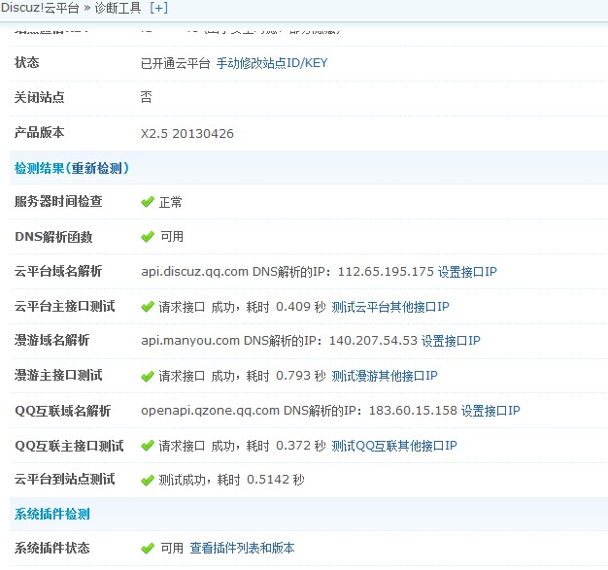The image size is (608, 570).
Task: Click the 正常 status for server time
Action: [x=171, y=202]
